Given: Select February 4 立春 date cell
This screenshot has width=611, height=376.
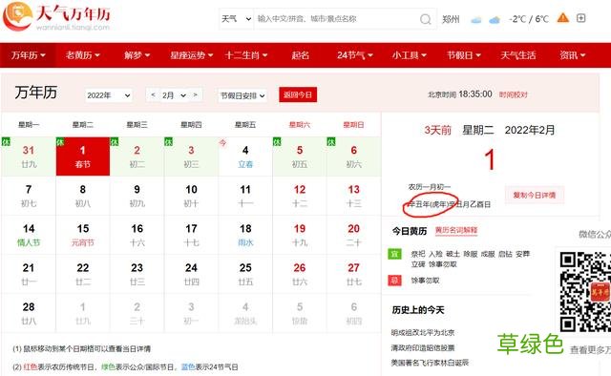Looking at the screenshot, I should [x=245, y=157].
